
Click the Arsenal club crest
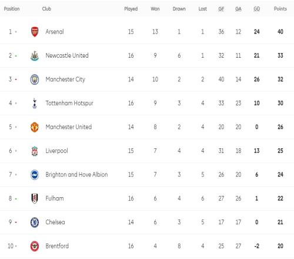tap(35, 32)
